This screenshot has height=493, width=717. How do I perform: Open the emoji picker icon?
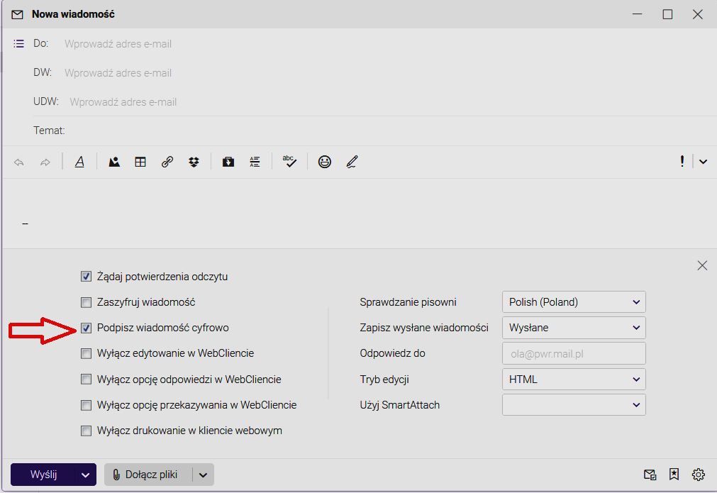click(325, 162)
